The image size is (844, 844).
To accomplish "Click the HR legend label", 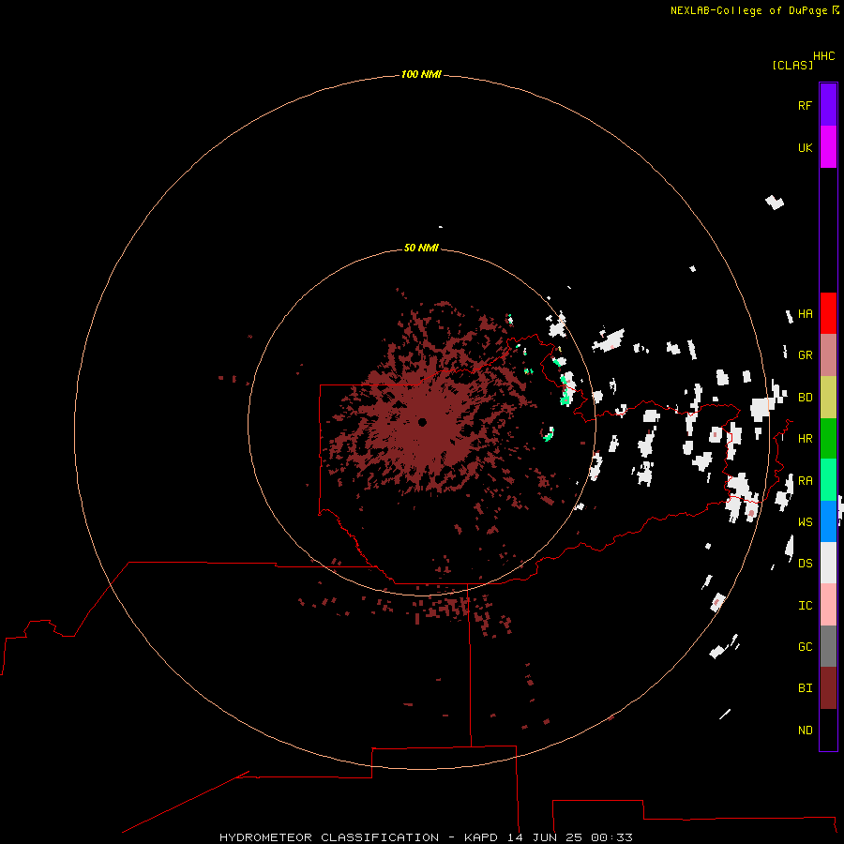I will 805,439.
